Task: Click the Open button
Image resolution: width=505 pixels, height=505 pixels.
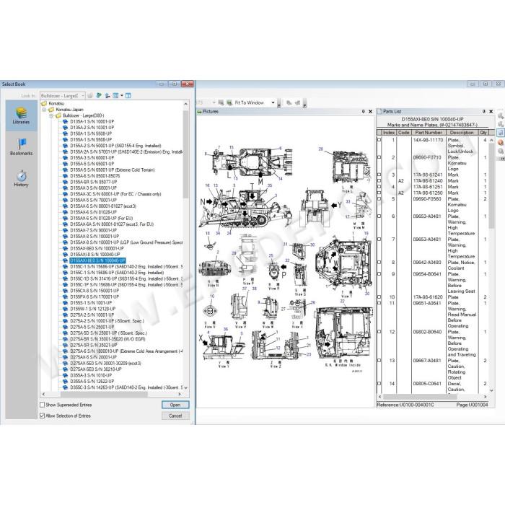Action: tap(175, 405)
